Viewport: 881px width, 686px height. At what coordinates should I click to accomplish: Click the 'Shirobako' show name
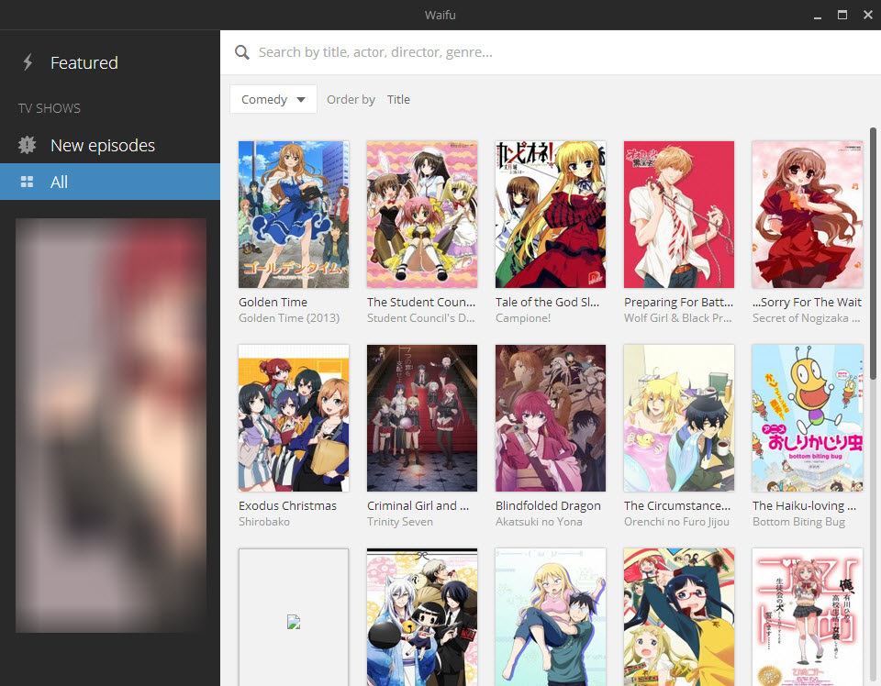(x=264, y=522)
